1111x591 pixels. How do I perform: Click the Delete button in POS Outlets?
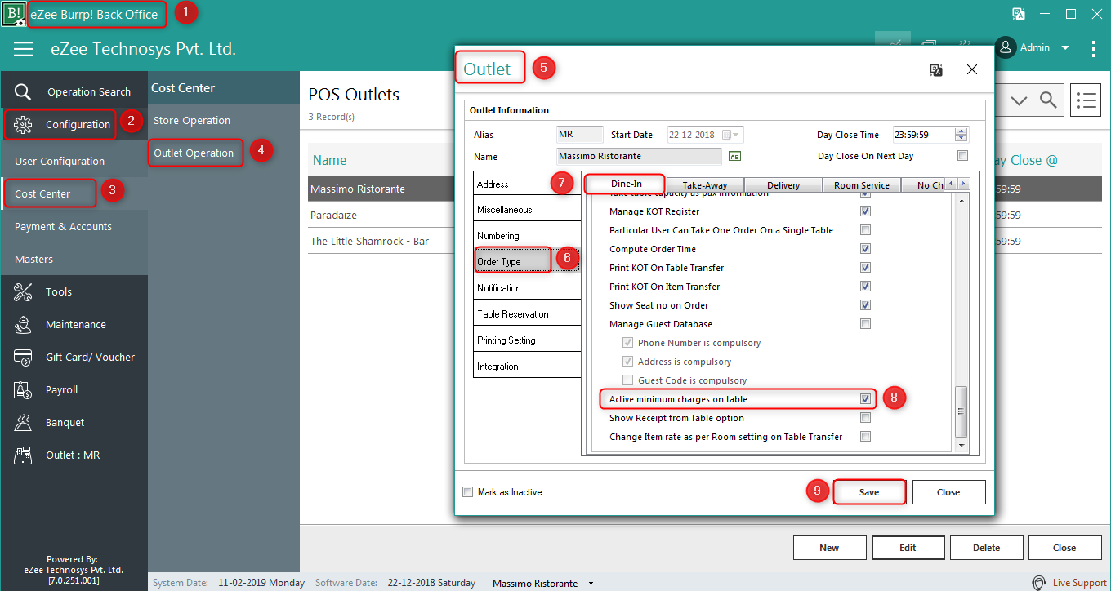coord(986,548)
